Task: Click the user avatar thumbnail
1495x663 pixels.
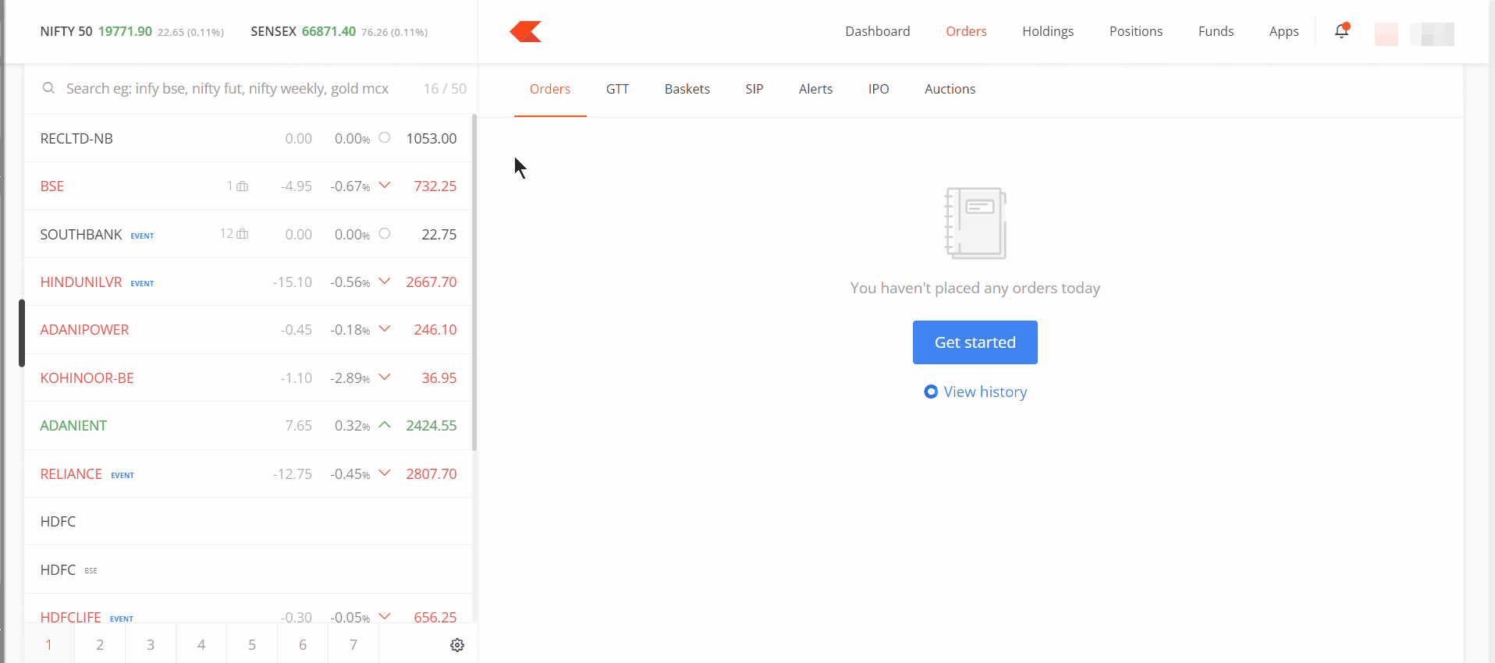Action: pyautogui.click(x=1386, y=34)
